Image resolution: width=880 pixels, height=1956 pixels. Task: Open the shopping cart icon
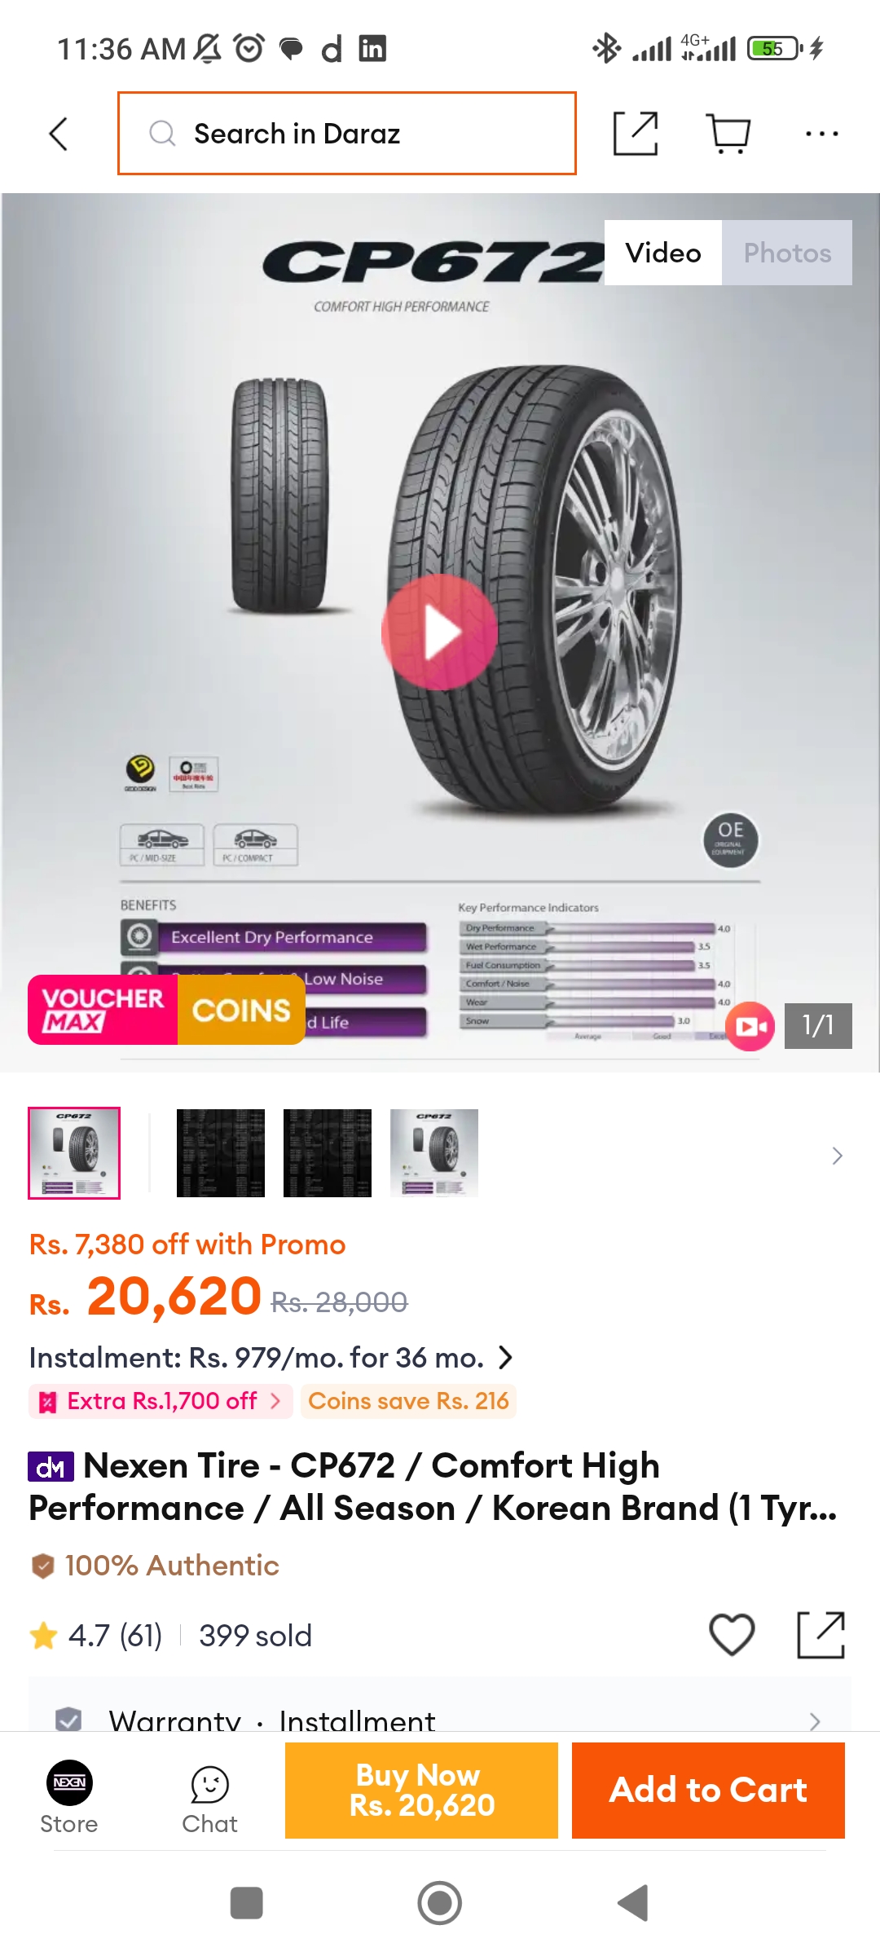point(728,134)
